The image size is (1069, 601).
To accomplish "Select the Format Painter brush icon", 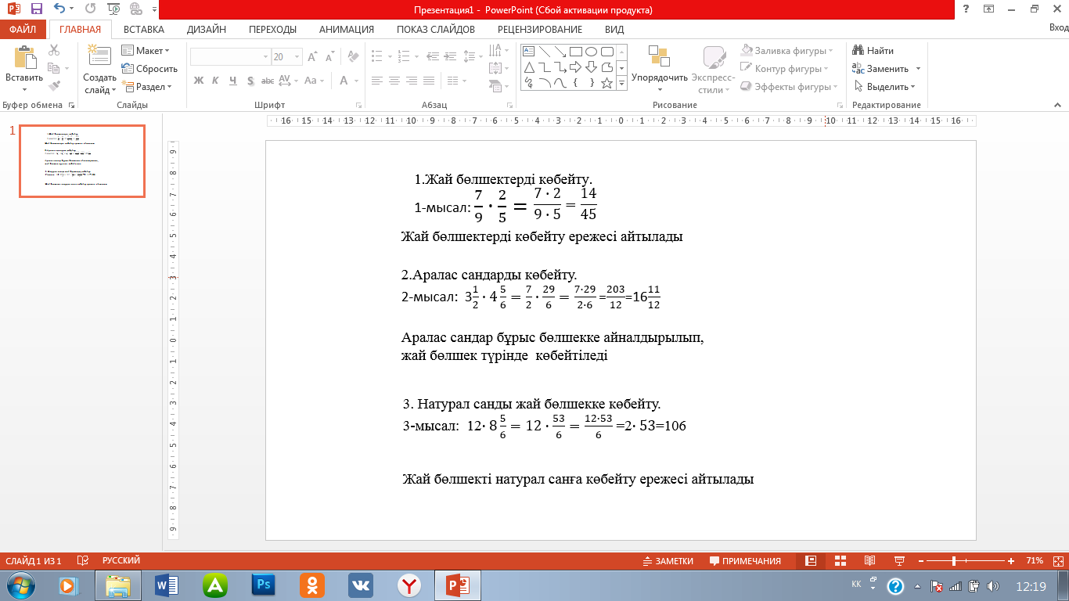I will (54, 86).
